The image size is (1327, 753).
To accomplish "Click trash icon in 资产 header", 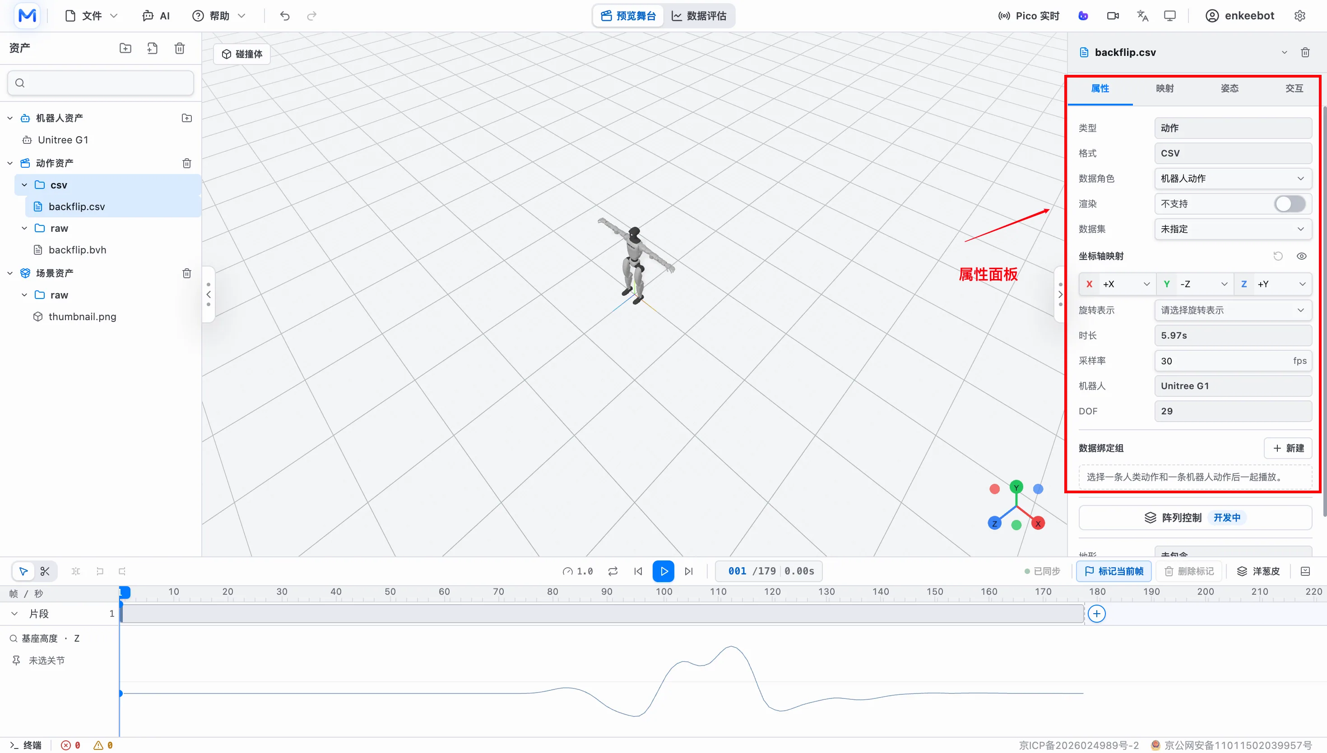I will [x=180, y=48].
